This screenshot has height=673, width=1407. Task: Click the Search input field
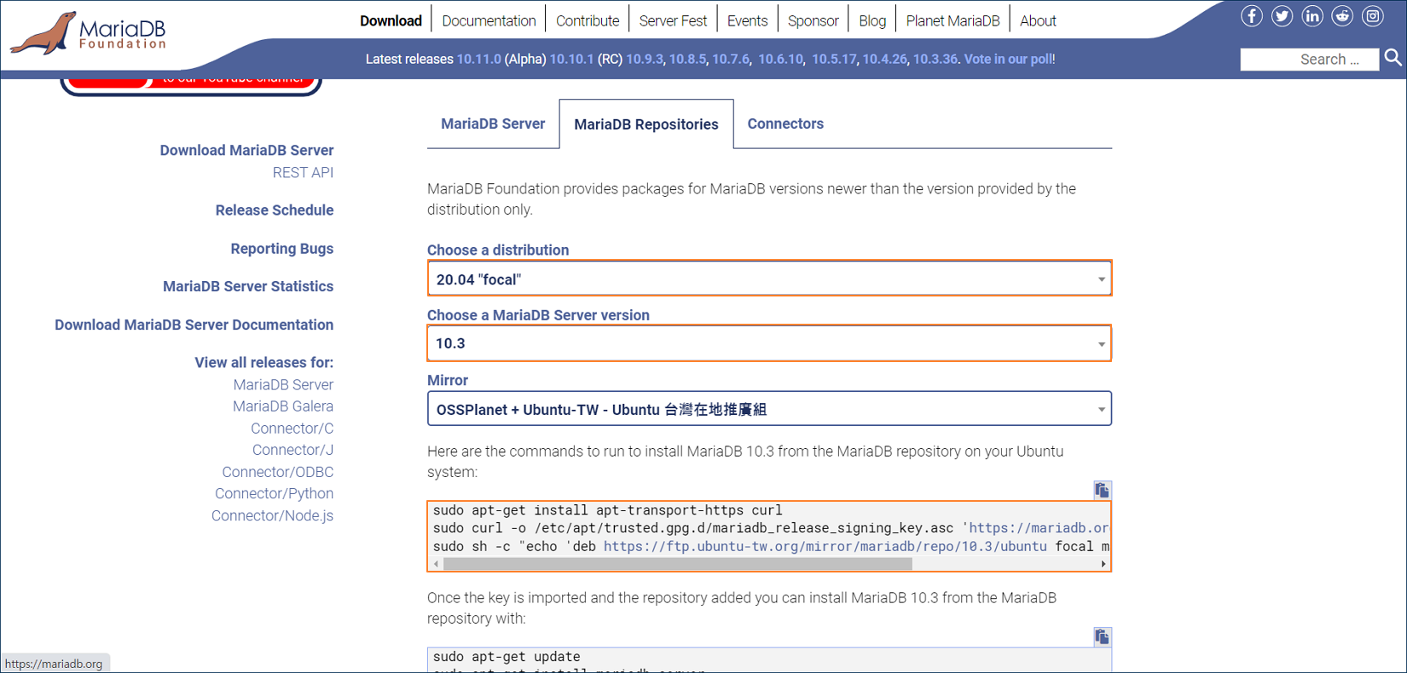[1308, 59]
